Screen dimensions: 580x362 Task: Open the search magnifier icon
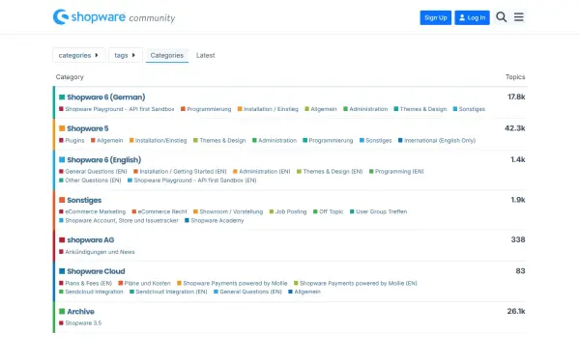pyautogui.click(x=501, y=17)
